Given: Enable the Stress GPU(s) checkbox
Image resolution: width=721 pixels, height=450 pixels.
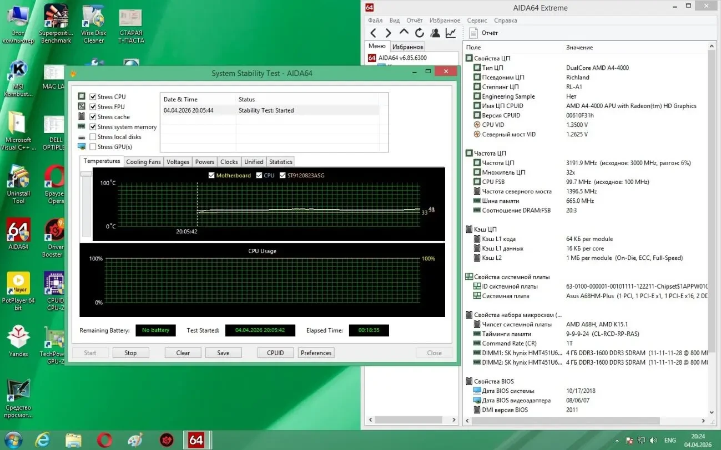Looking at the screenshot, I should pos(93,147).
